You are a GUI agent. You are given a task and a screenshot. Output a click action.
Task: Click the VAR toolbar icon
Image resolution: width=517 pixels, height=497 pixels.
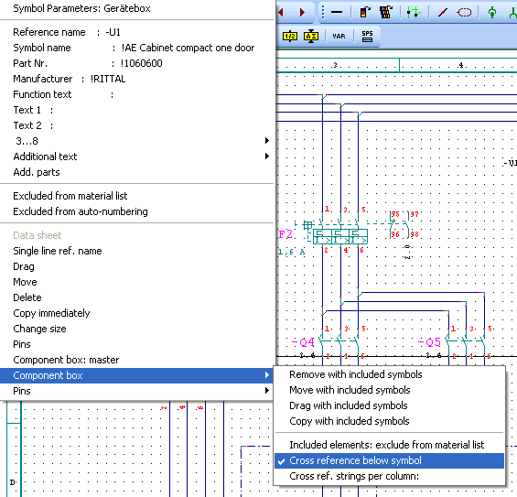pyautogui.click(x=339, y=36)
